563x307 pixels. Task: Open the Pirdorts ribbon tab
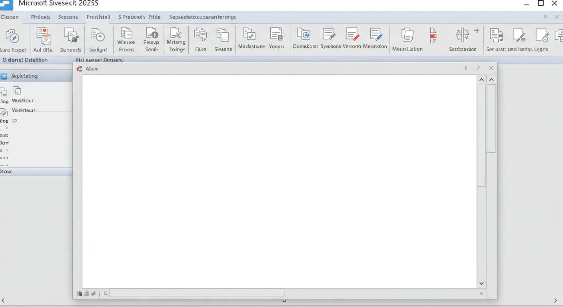[x=40, y=17]
